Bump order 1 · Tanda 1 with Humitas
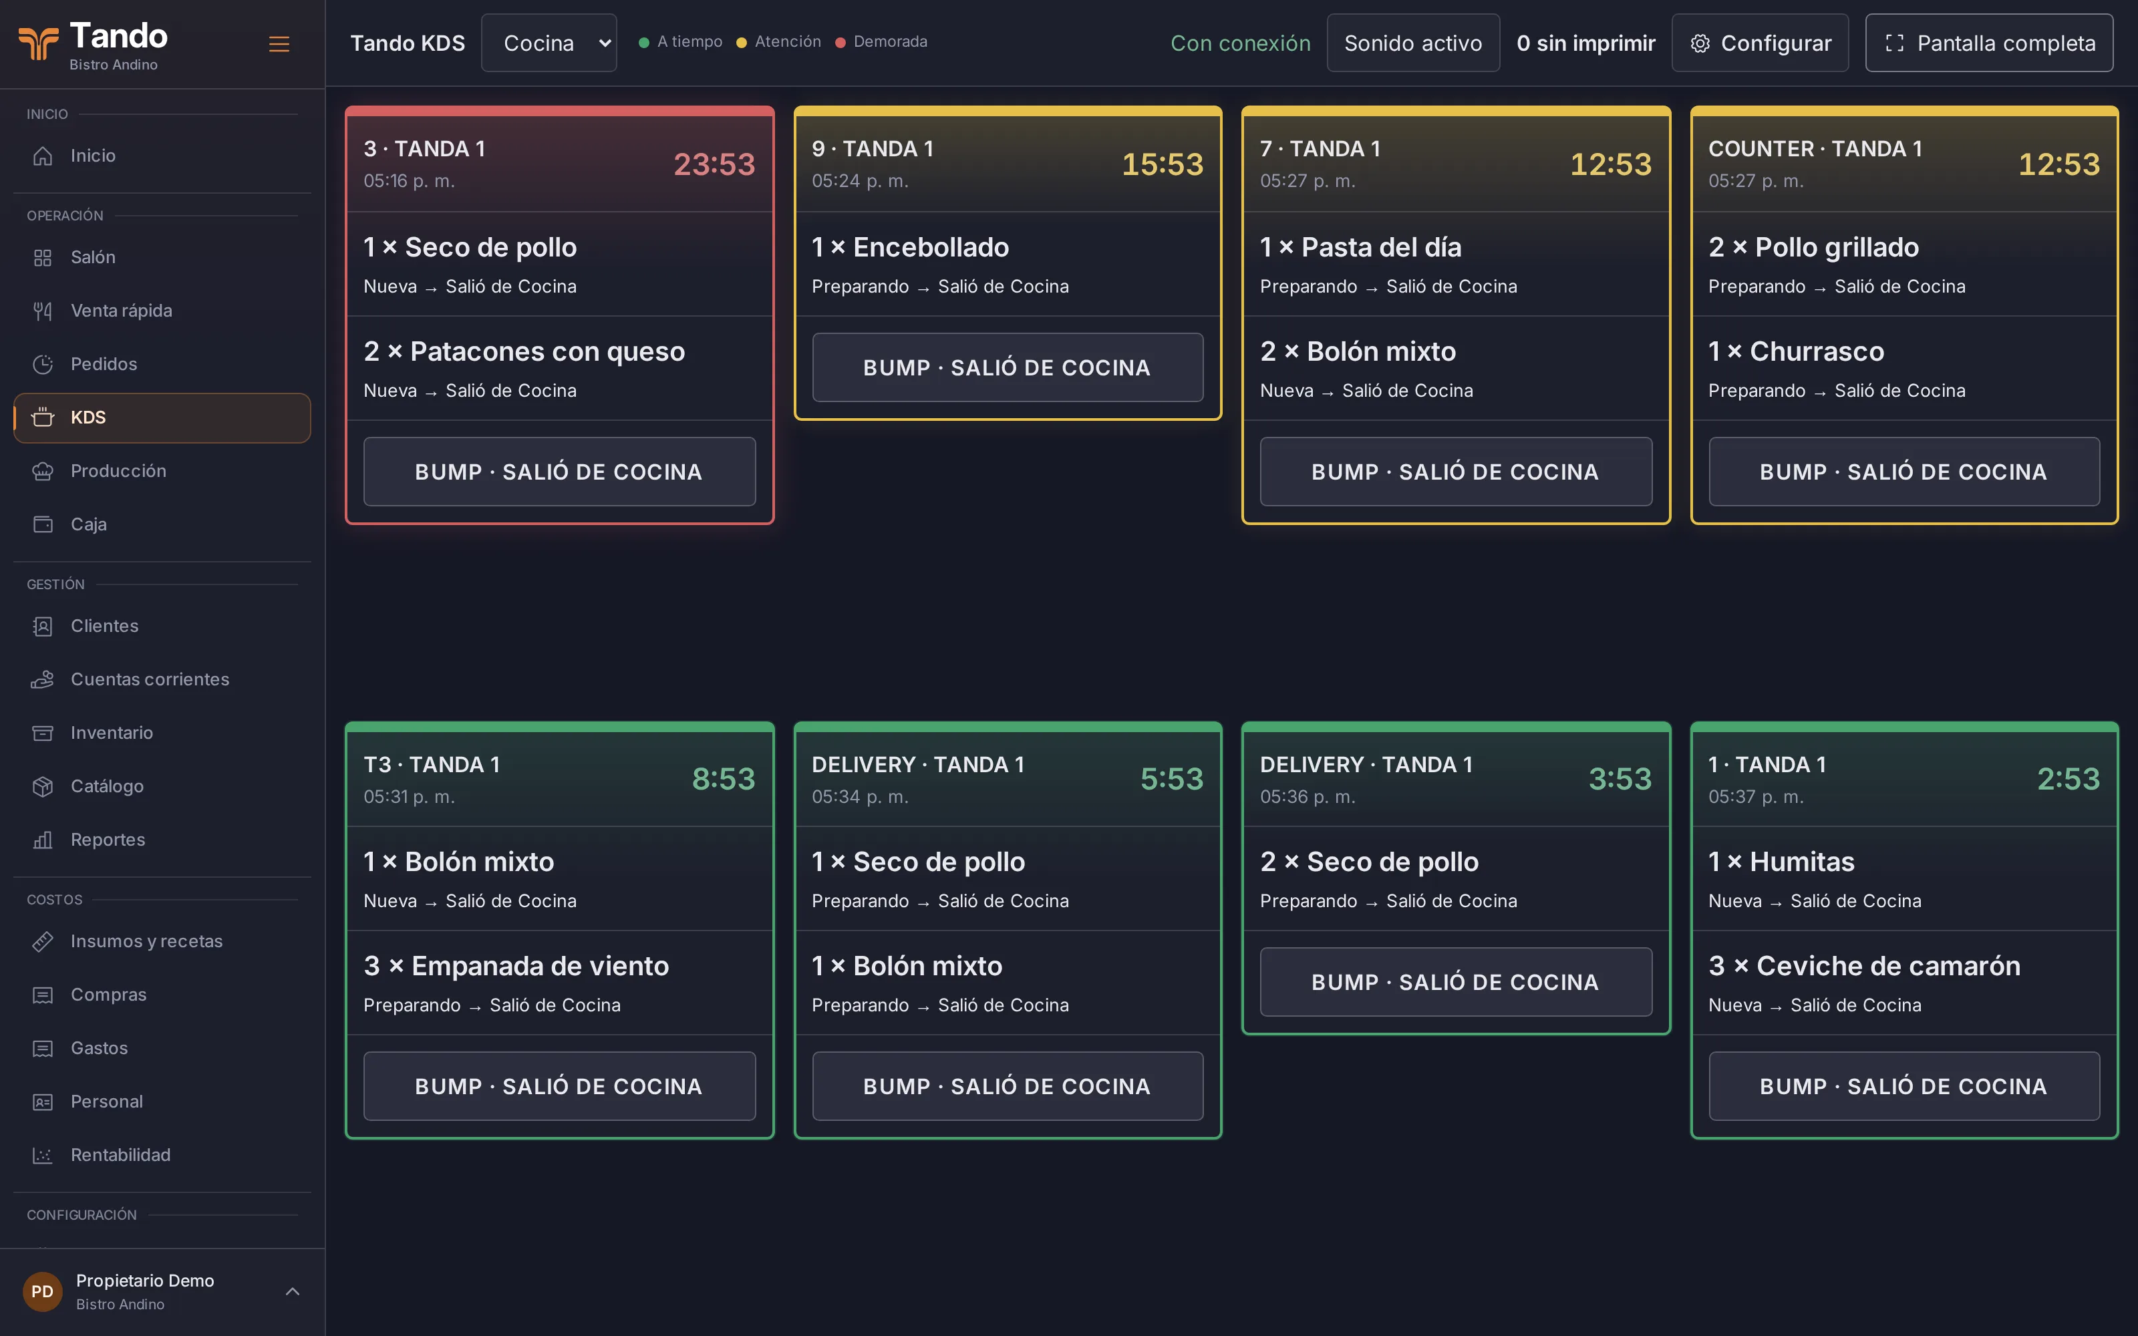This screenshot has width=2138, height=1336. pyautogui.click(x=1904, y=1086)
